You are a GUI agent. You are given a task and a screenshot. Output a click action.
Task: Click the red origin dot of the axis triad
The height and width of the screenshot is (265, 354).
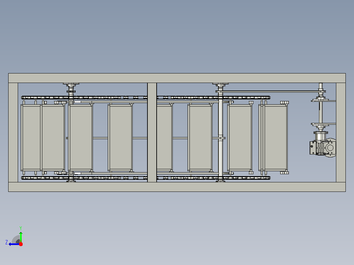(21, 244)
